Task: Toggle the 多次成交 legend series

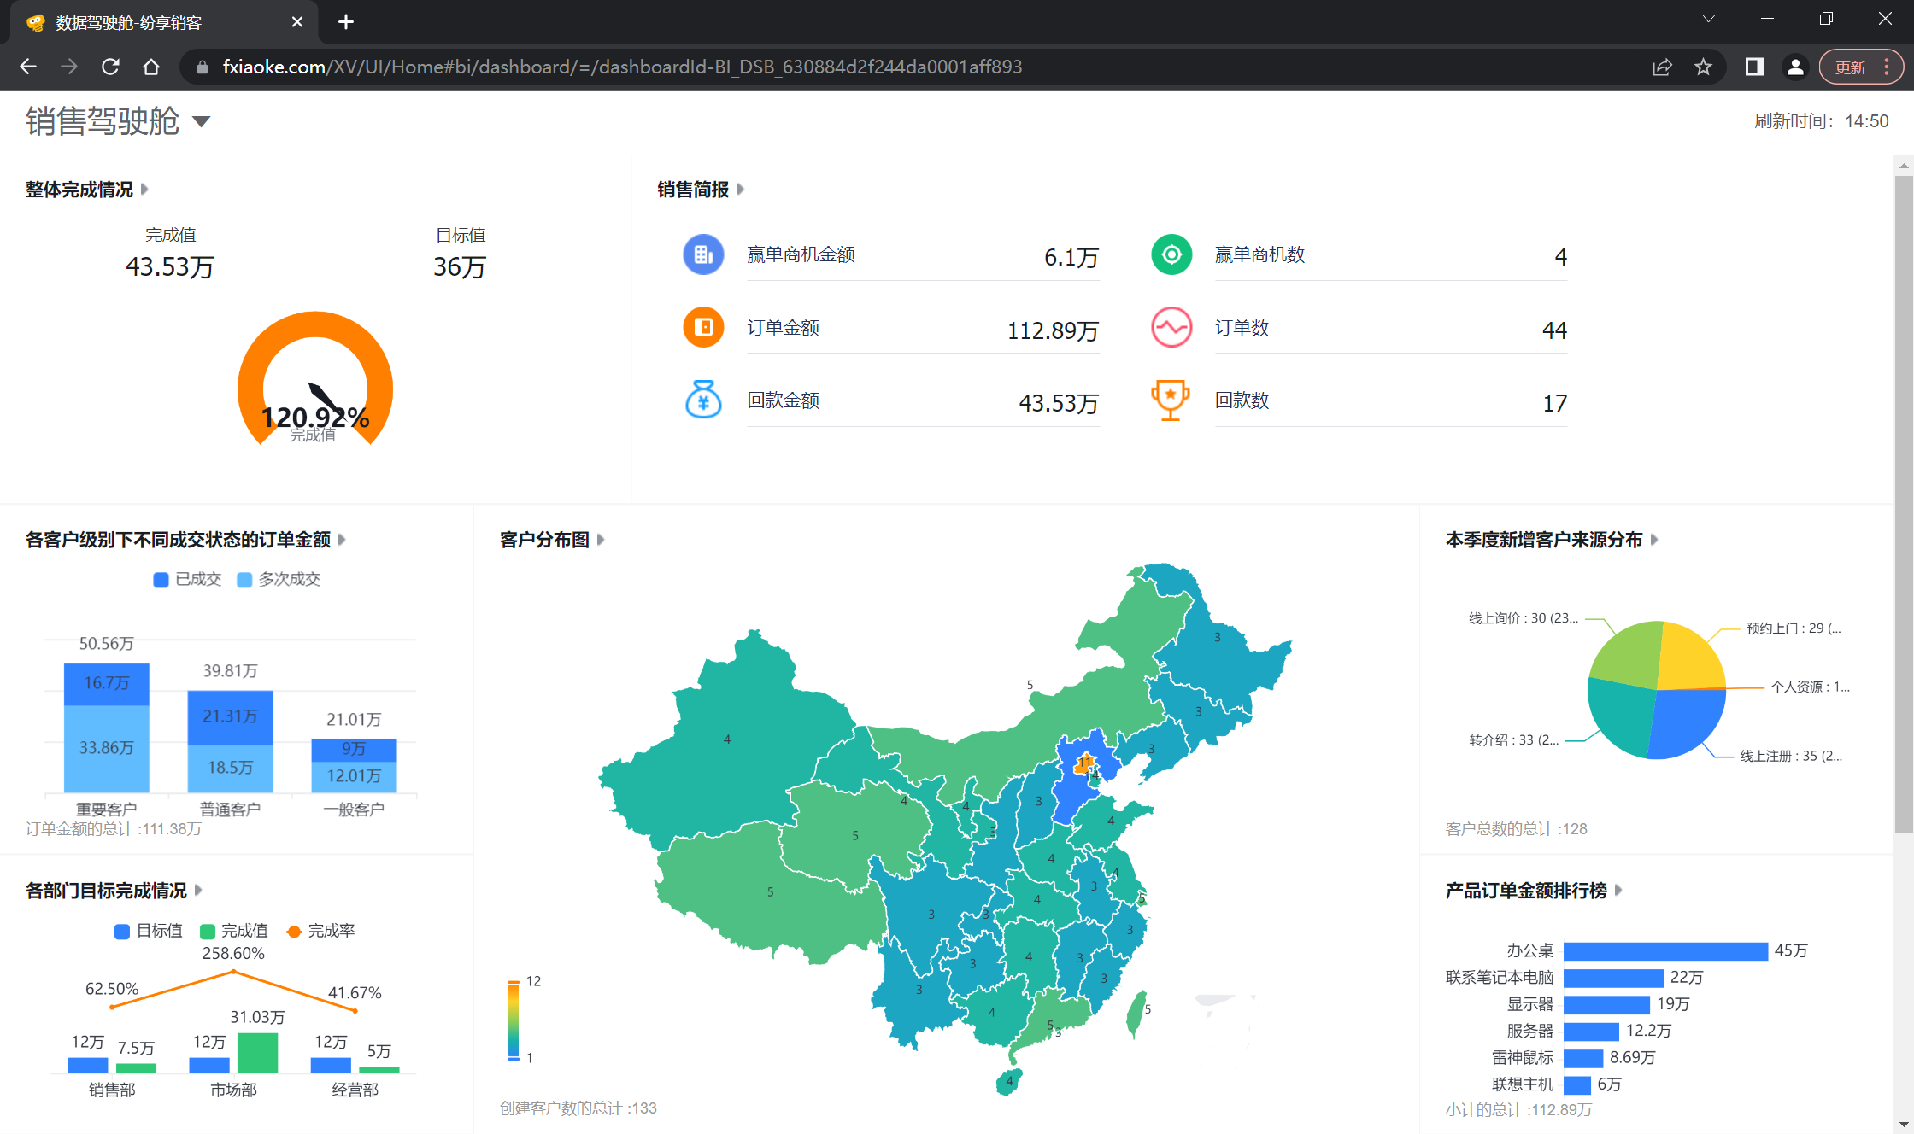Action: point(279,580)
